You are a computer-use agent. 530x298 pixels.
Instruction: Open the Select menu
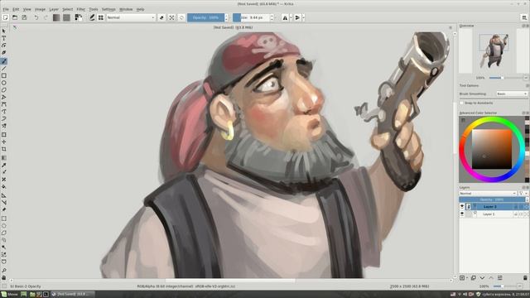click(68, 9)
